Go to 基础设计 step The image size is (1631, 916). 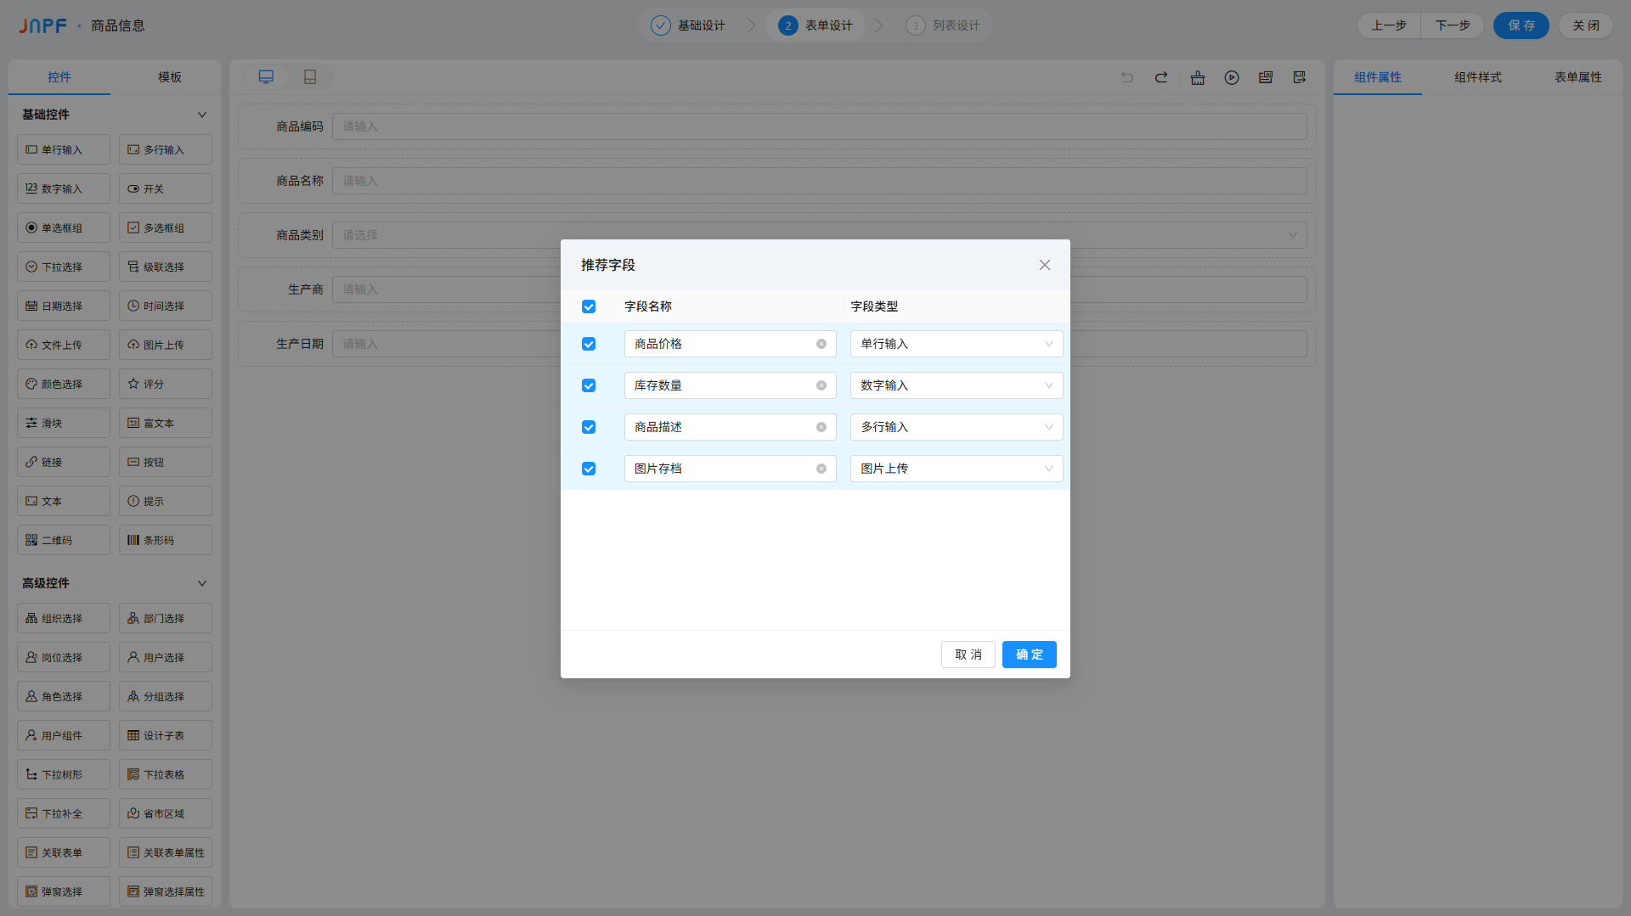(x=688, y=25)
